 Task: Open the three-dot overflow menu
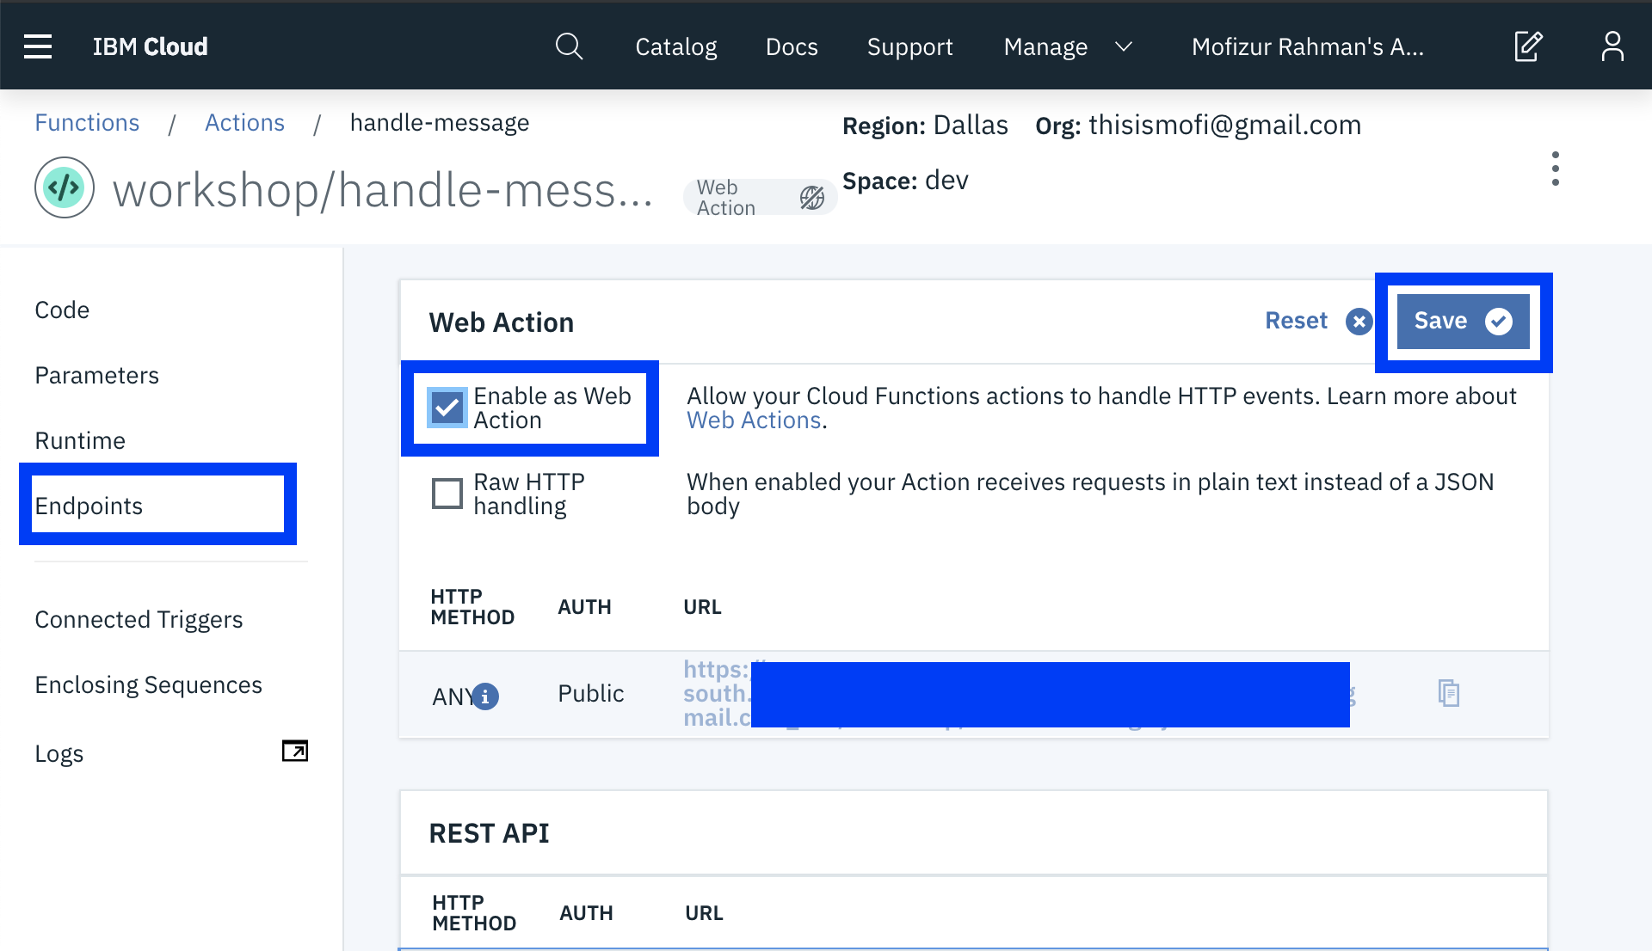pos(1555,169)
